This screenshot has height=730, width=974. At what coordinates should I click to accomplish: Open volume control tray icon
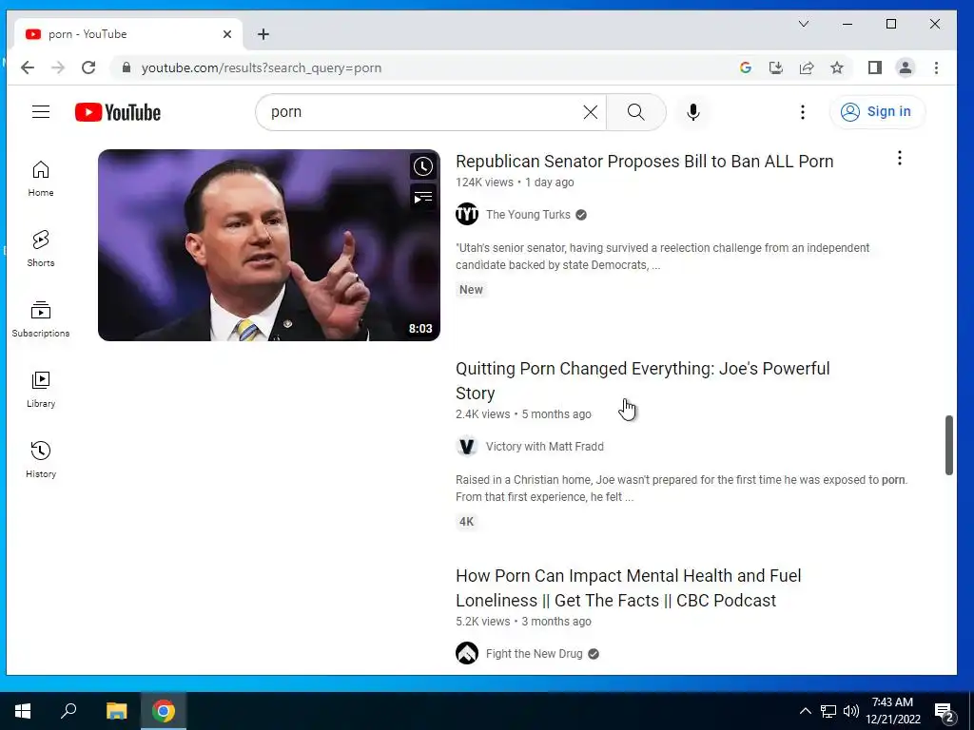[851, 711]
